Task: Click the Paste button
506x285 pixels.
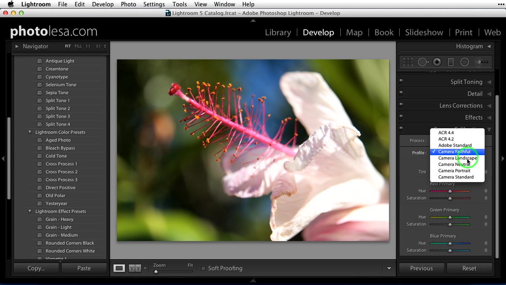Action: [x=84, y=268]
